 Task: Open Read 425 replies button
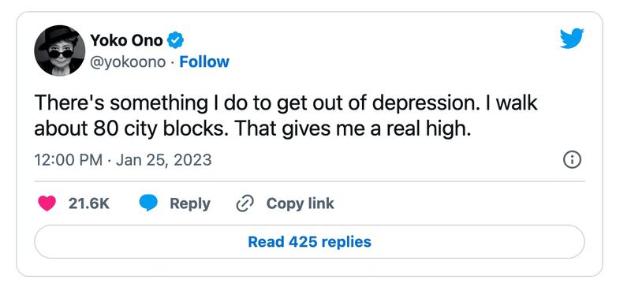click(309, 241)
